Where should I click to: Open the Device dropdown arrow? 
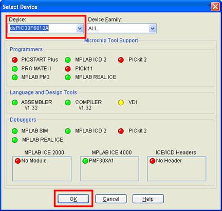tap(80, 28)
